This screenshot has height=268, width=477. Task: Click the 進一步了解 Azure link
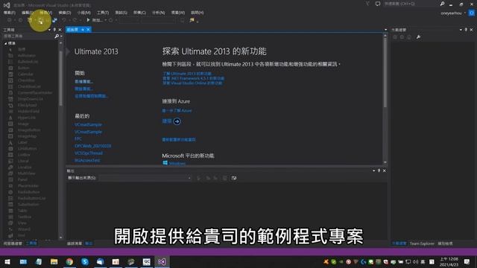tap(177, 111)
